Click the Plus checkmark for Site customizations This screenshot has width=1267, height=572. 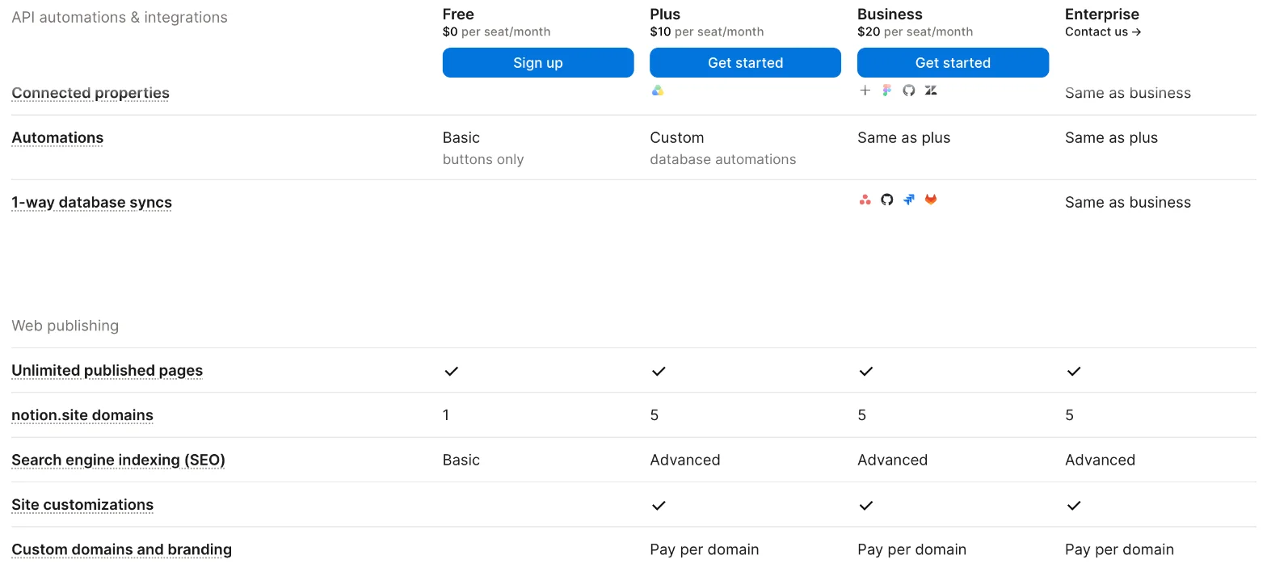pyautogui.click(x=659, y=505)
